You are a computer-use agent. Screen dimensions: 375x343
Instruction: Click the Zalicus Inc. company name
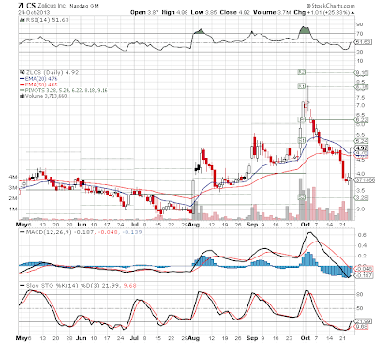52,6
